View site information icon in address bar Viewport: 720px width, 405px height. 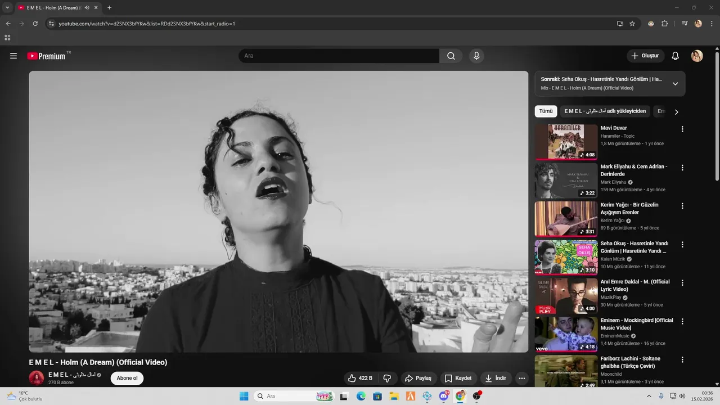click(x=51, y=24)
